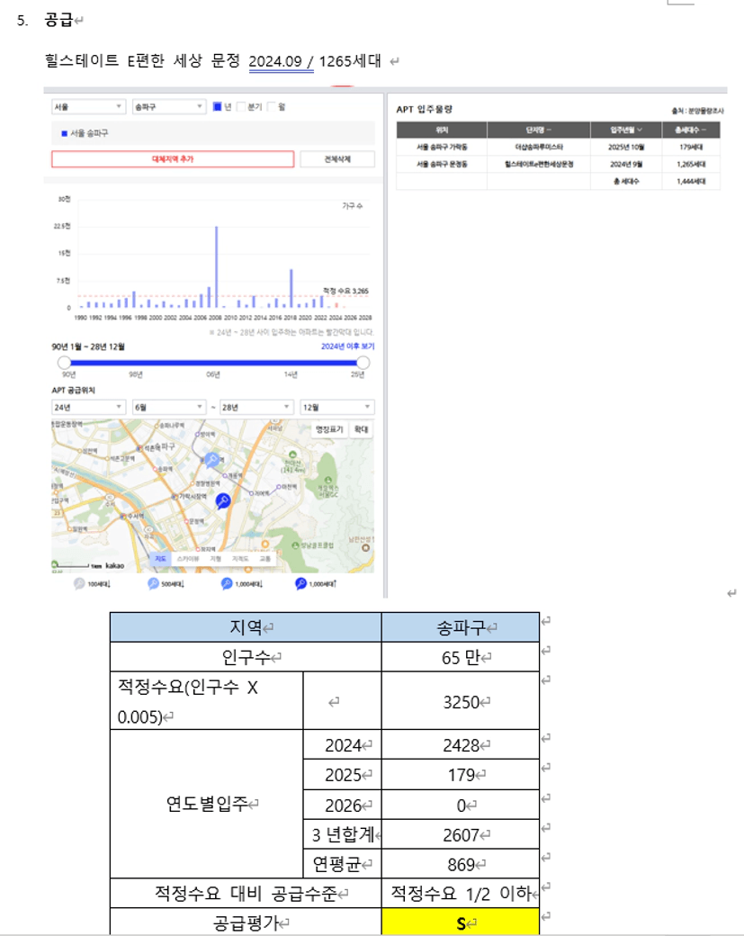Open the 송파구 district dropdown
Screen dimensions: 744x936
pyautogui.click(x=169, y=107)
